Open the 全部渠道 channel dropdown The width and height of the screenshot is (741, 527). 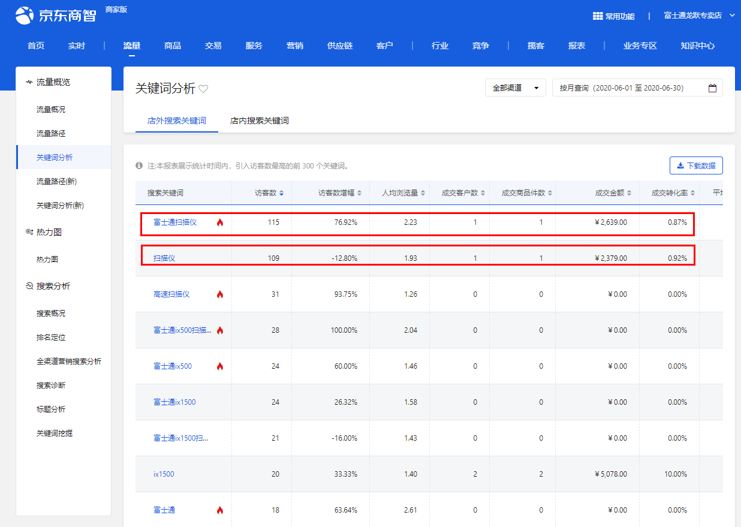point(515,88)
